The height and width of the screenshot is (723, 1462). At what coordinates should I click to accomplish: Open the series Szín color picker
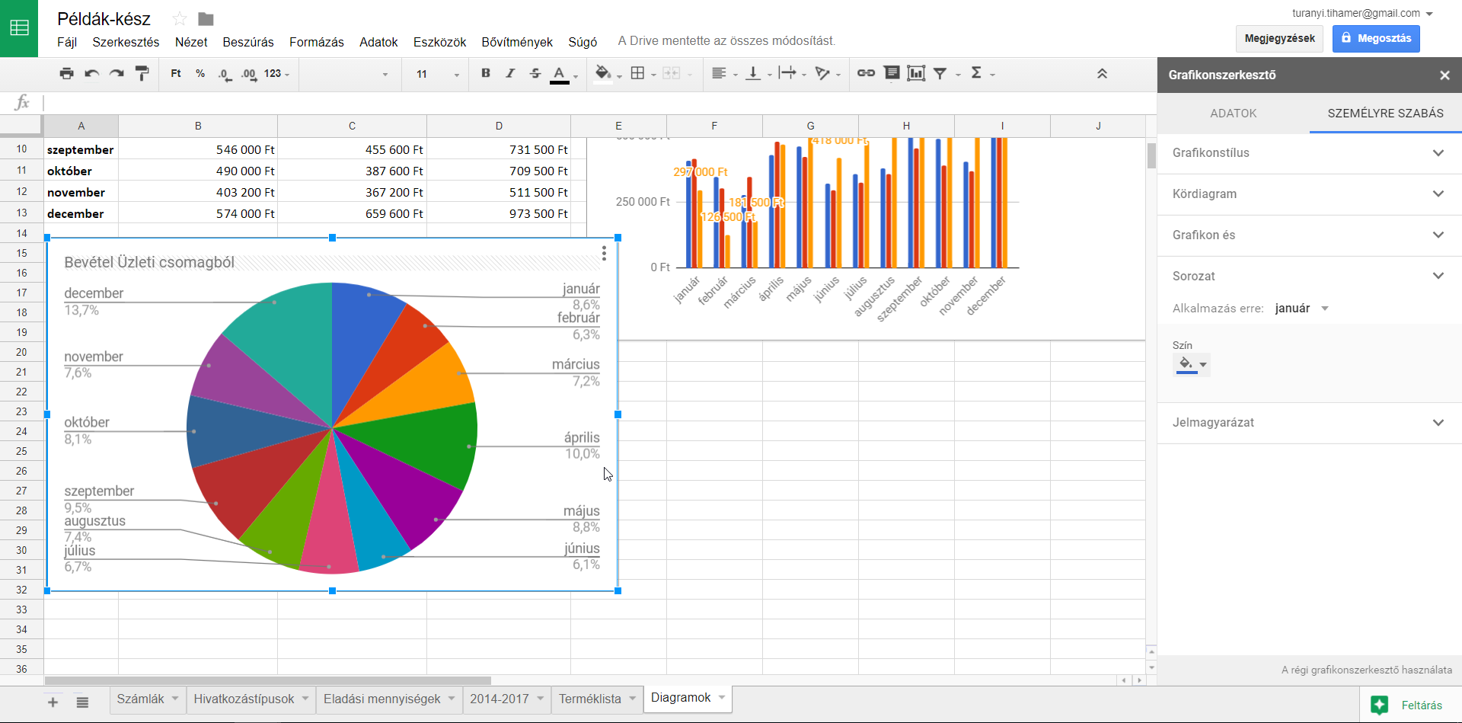click(1192, 365)
